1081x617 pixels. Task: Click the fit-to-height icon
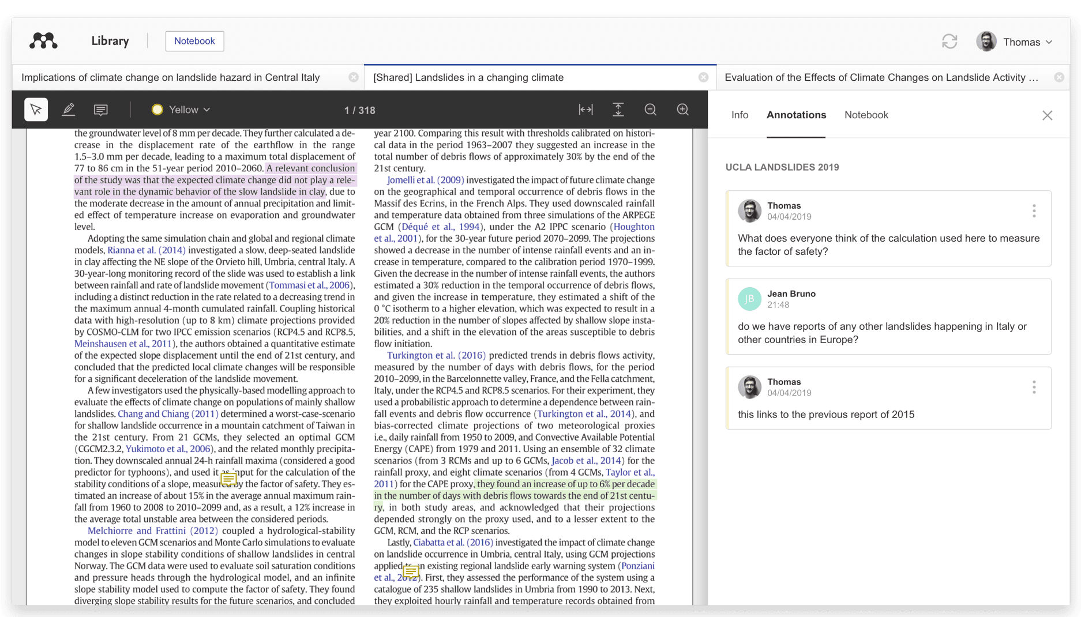(x=618, y=110)
